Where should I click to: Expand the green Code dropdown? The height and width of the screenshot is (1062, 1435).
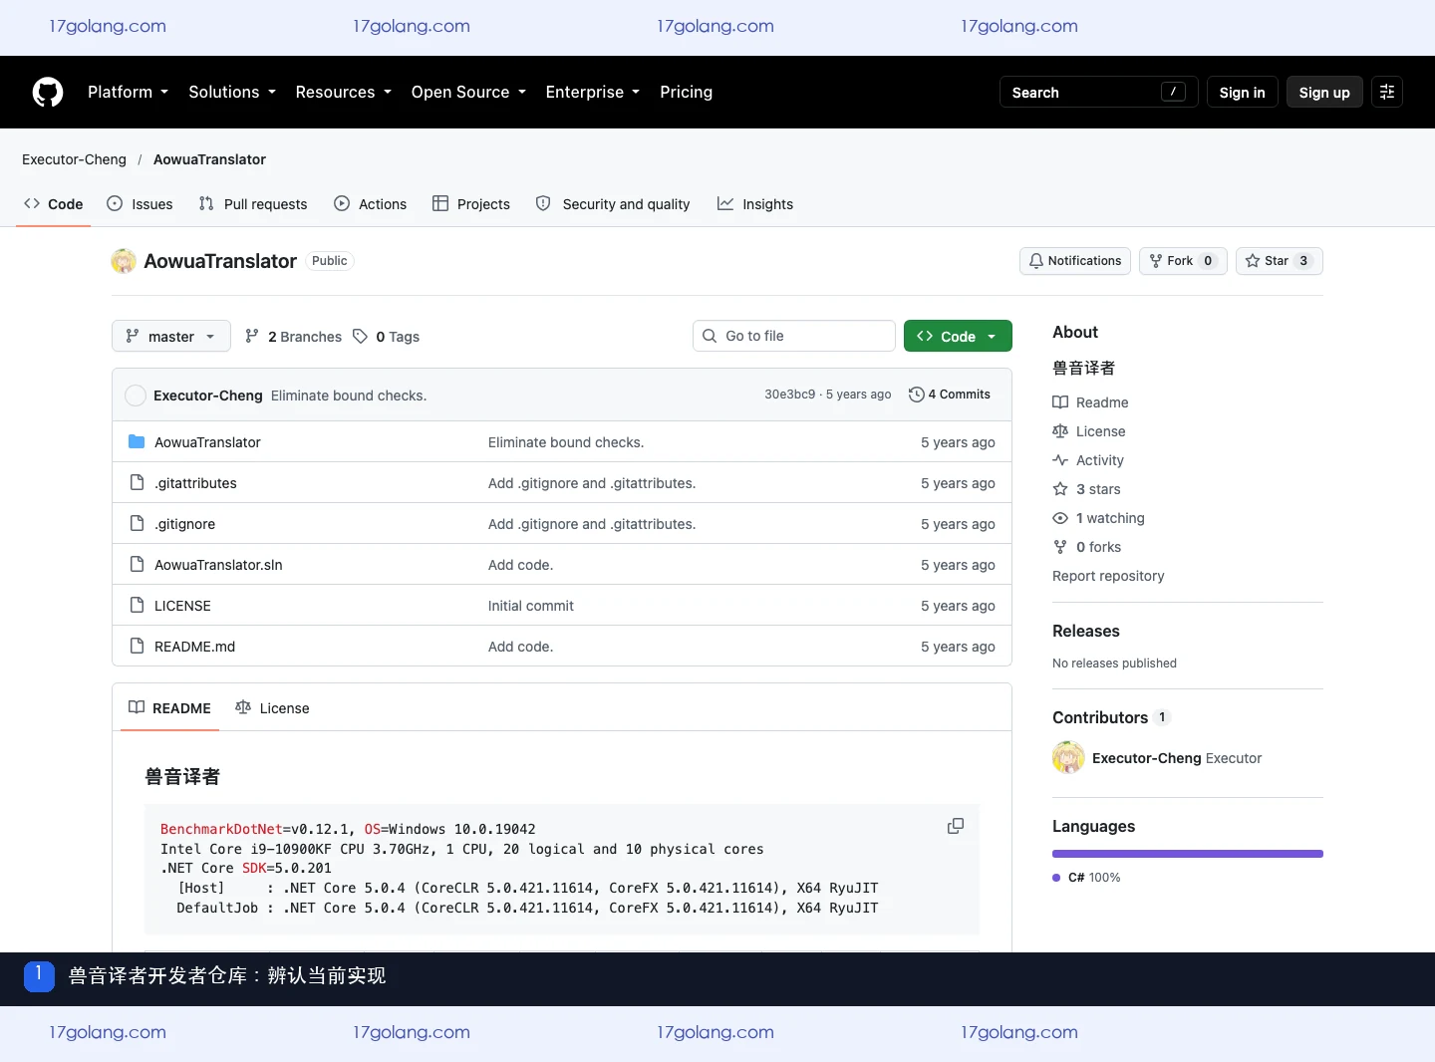(958, 337)
